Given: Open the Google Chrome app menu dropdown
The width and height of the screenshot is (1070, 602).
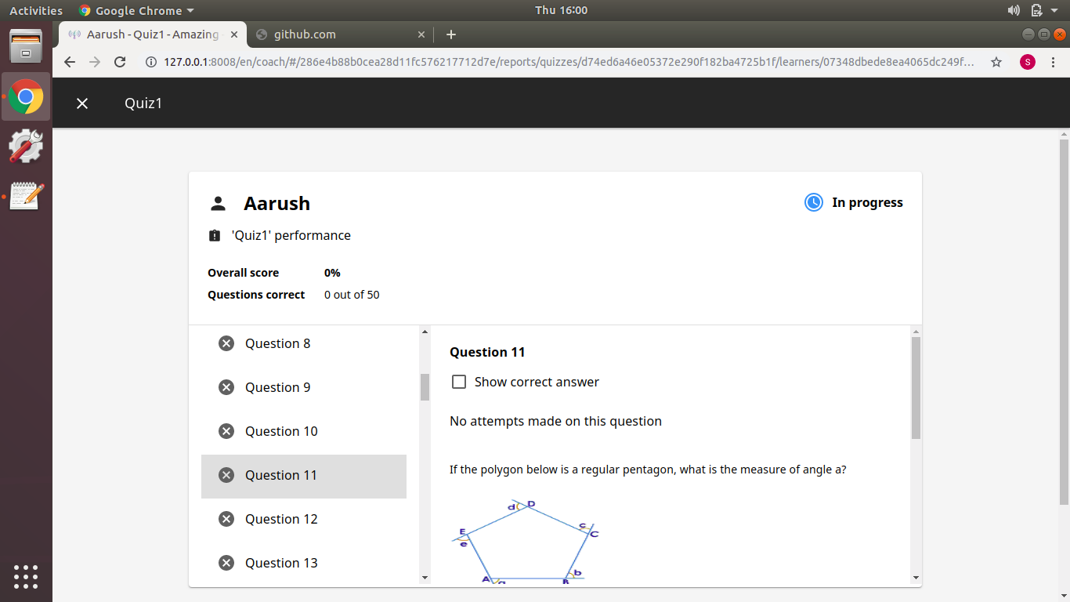Looking at the screenshot, I should [x=136, y=10].
